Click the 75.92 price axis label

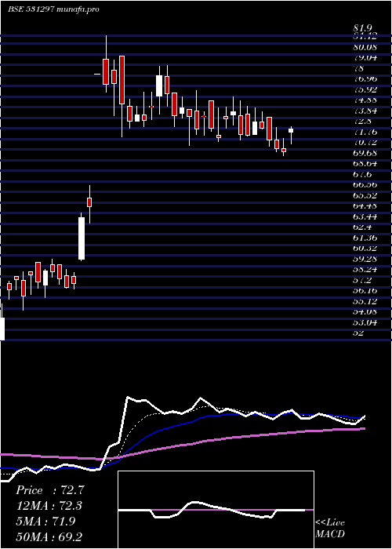coord(365,89)
